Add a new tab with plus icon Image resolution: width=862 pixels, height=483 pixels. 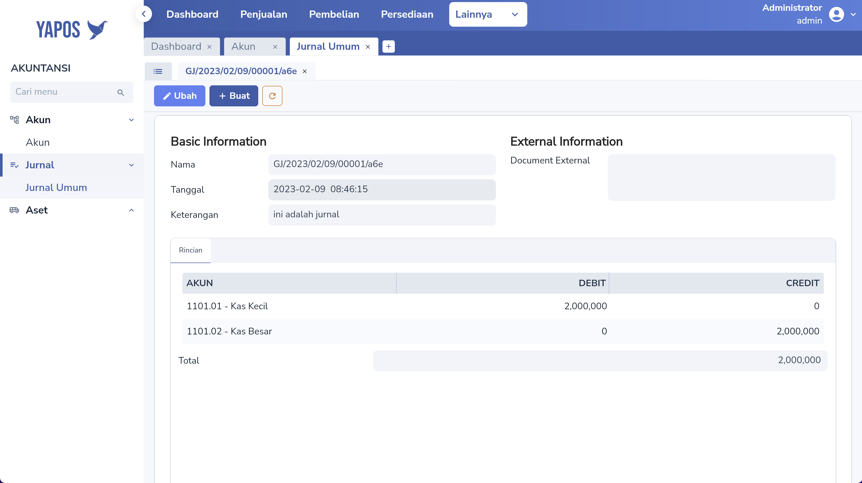coord(388,46)
